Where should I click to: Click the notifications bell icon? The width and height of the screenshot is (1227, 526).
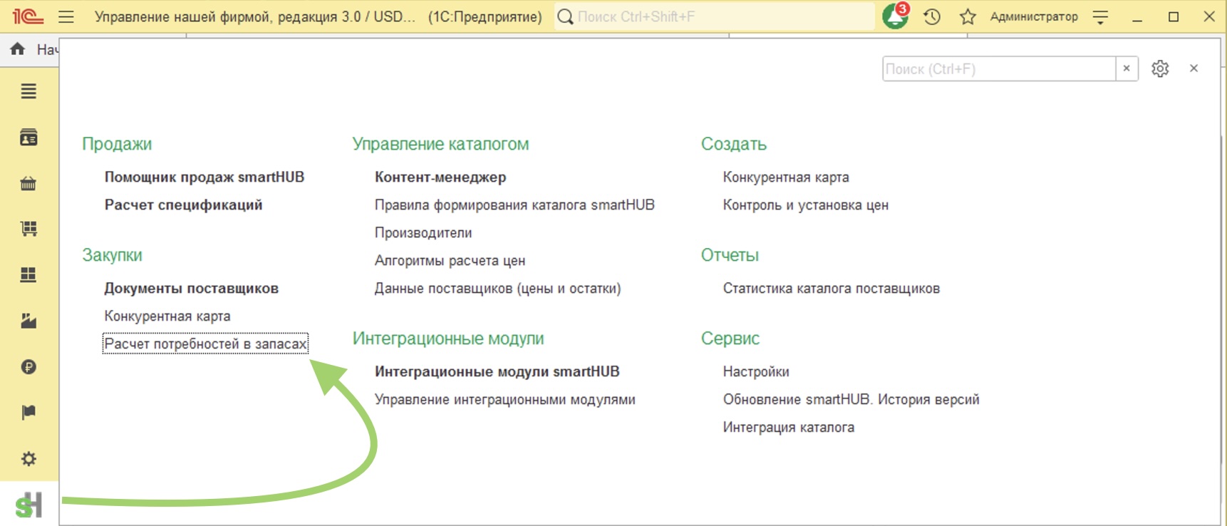pyautogui.click(x=896, y=16)
